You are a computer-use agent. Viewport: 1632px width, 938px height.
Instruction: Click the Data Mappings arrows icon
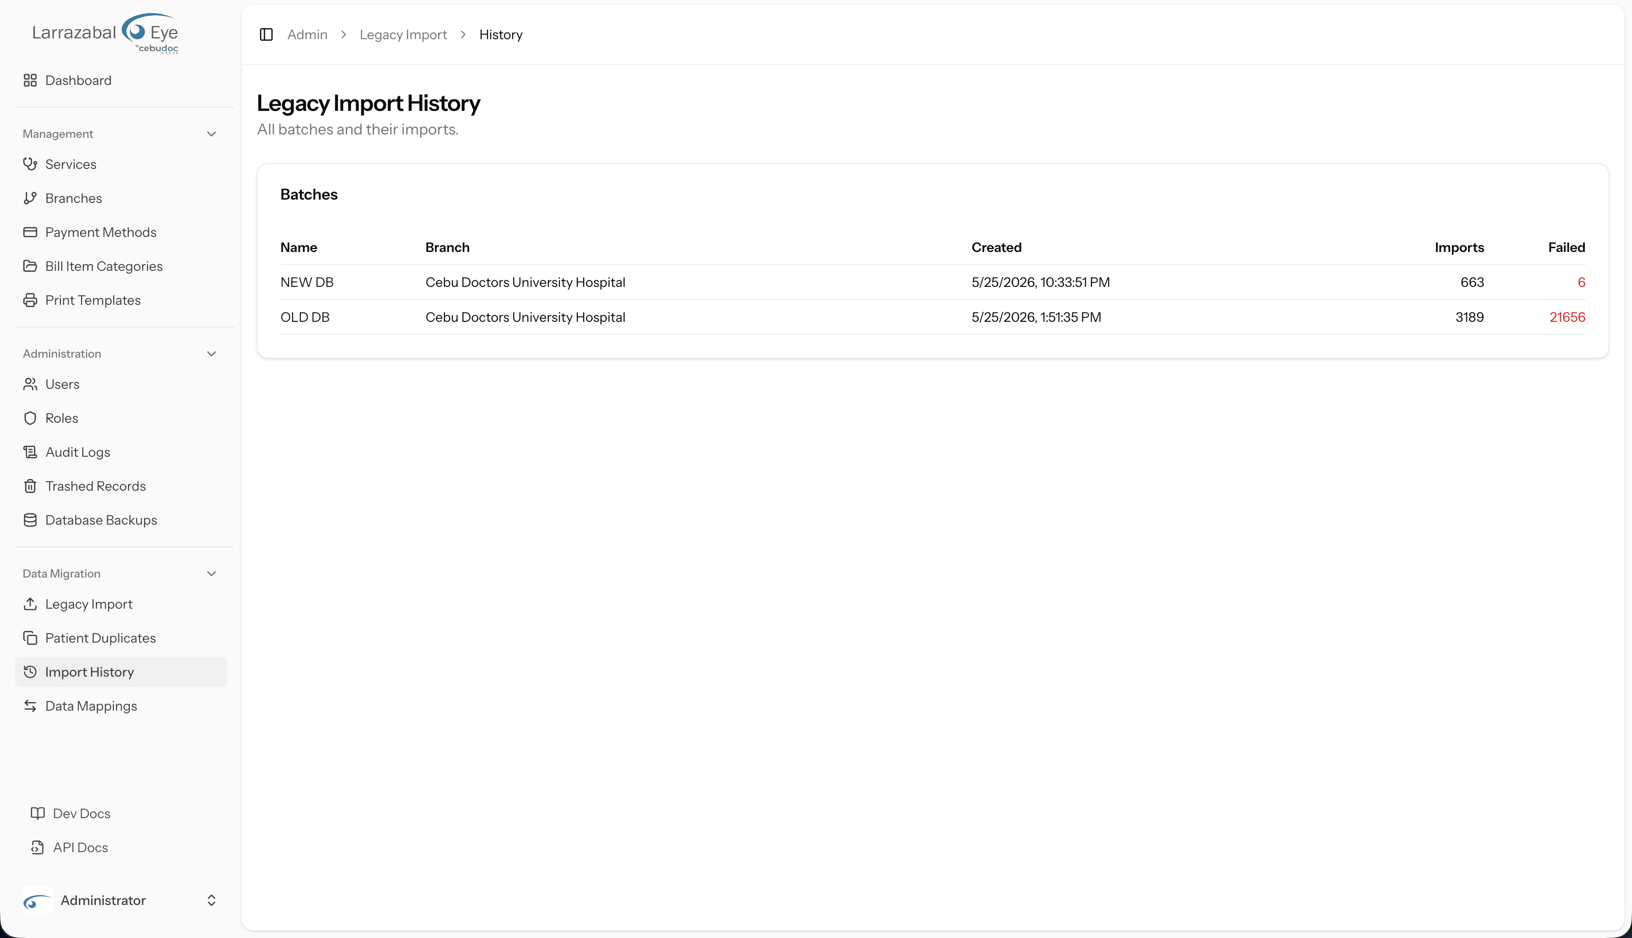click(30, 706)
